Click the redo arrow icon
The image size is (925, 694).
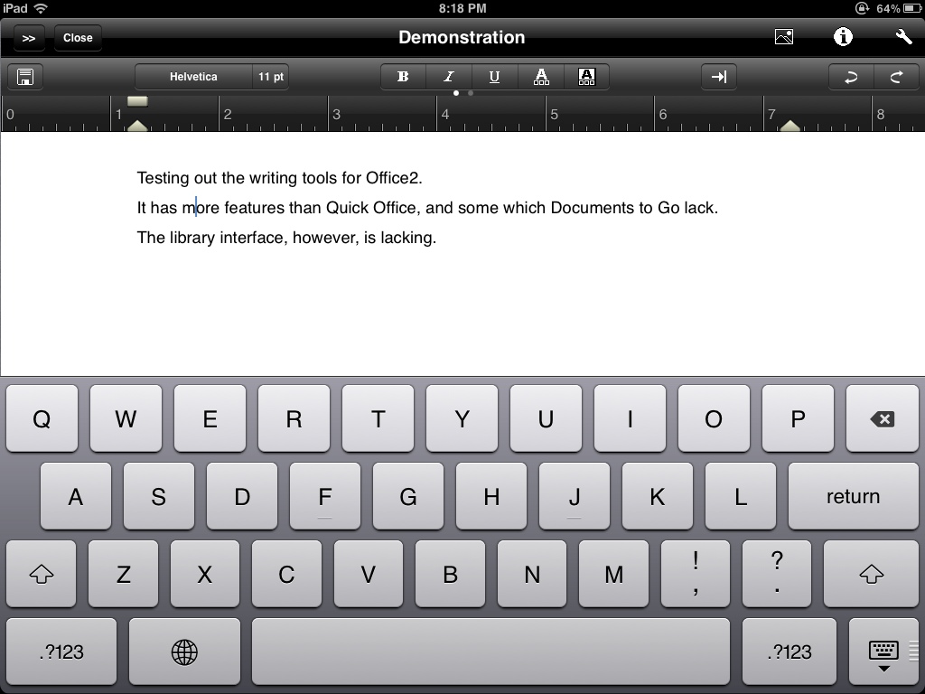click(896, 78)
